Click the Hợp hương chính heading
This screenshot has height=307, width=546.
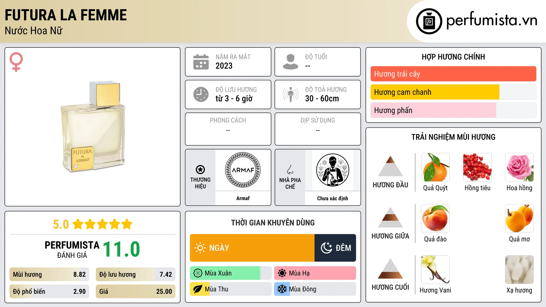(453, 57)
